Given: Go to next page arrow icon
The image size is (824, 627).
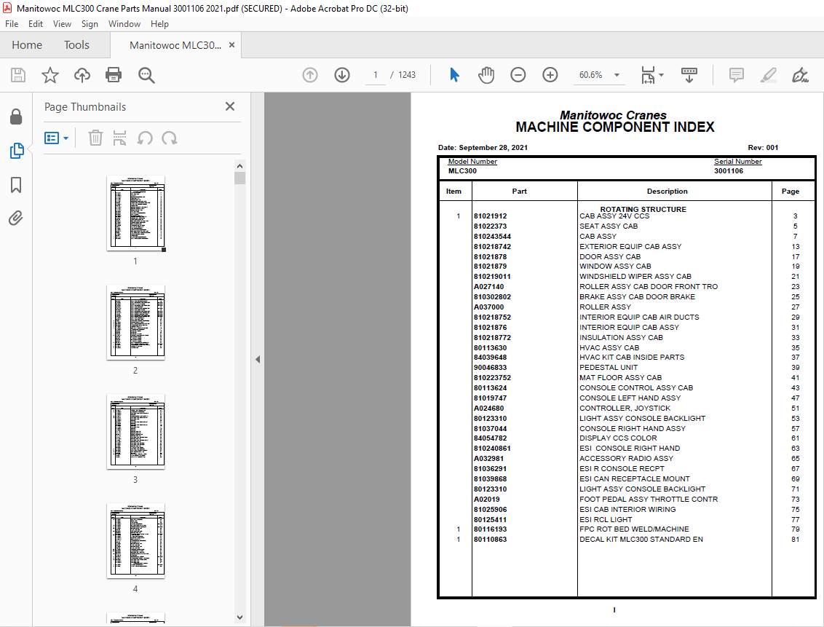Looking at the screenshot, I should click(x=342, y=75).
